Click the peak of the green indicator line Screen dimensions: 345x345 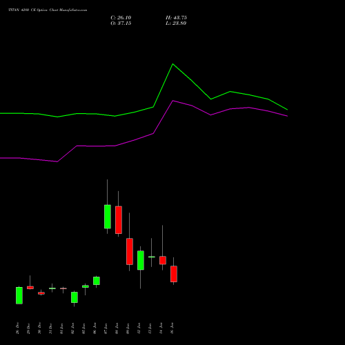pyautogui.click(x=173, y=64)
